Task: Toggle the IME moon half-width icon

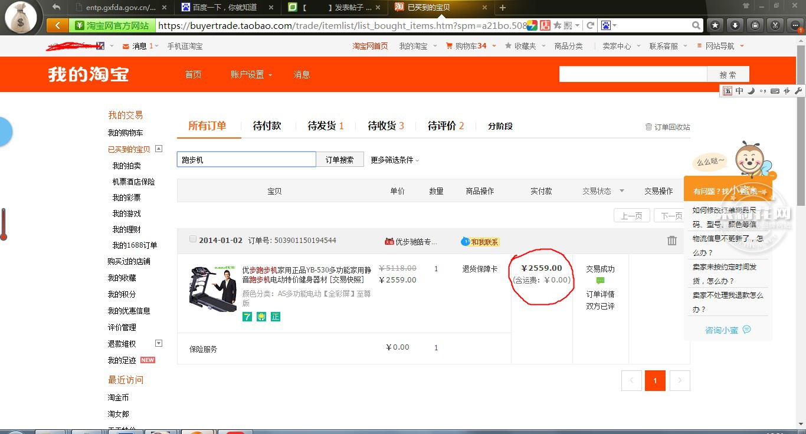Action: (x=751, y=91)
